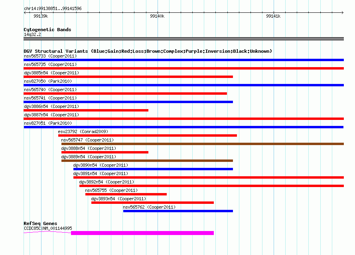Select the gray 14q32.2 band bar
This screenshot has height=255, width=355.
pyautogui.click(x=183, y=39)
